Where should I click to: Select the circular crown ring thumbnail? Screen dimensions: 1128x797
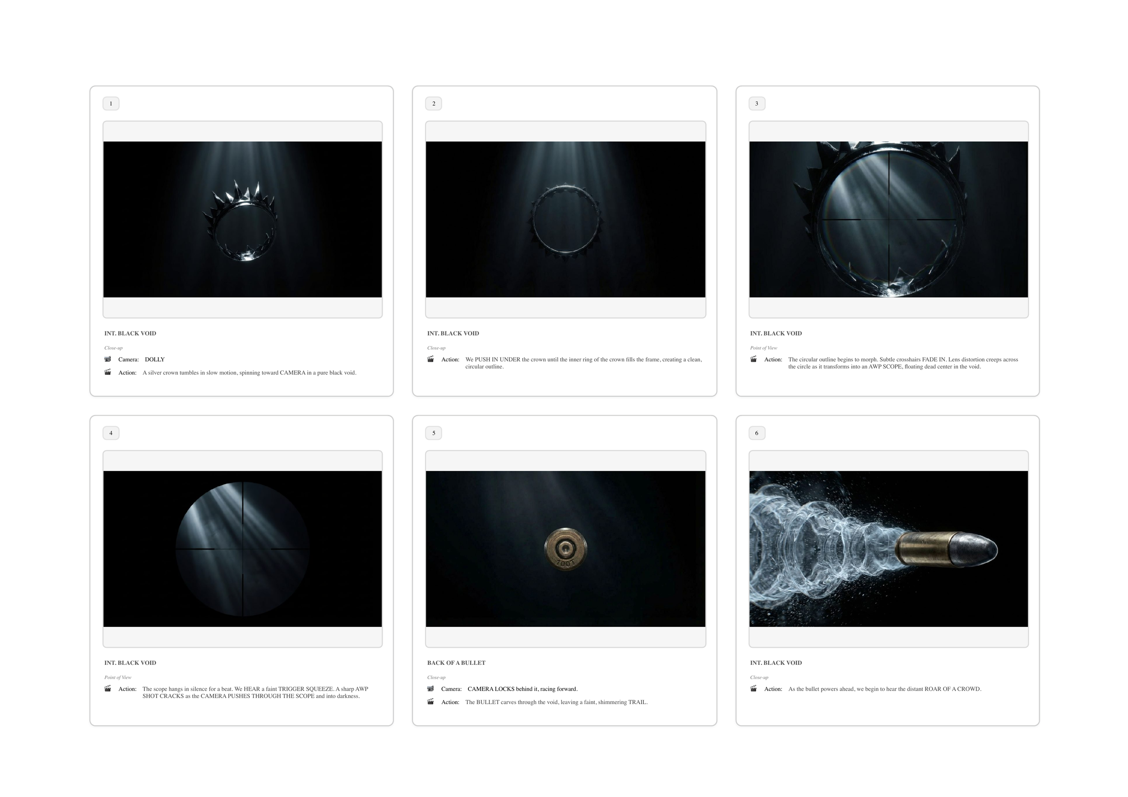(565, 220)
